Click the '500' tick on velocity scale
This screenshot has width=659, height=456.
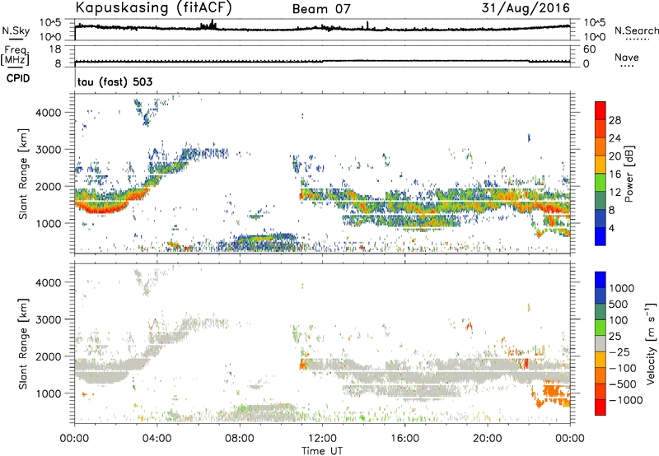click(619, 304)
